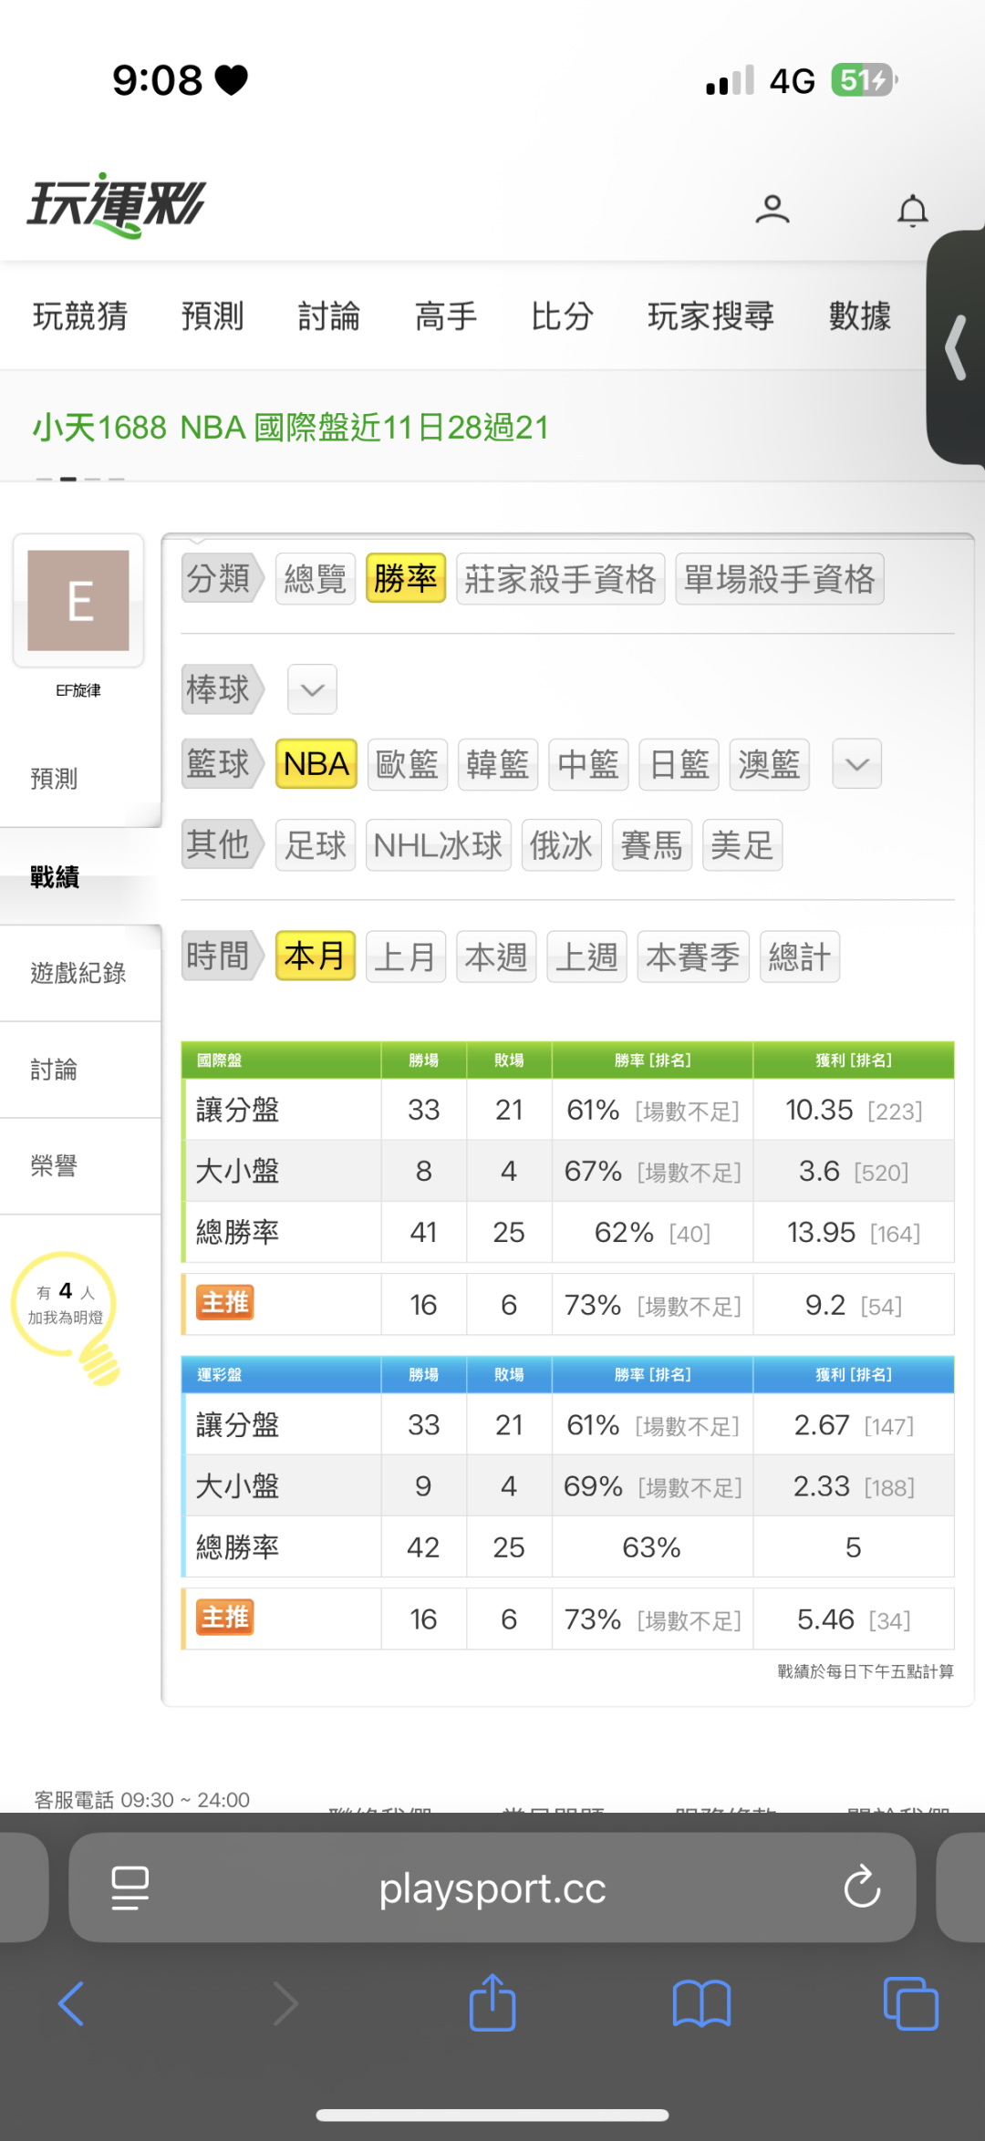Select 本月 time range
Viewport: 985px width, 2141px height.
click(315, 957)
